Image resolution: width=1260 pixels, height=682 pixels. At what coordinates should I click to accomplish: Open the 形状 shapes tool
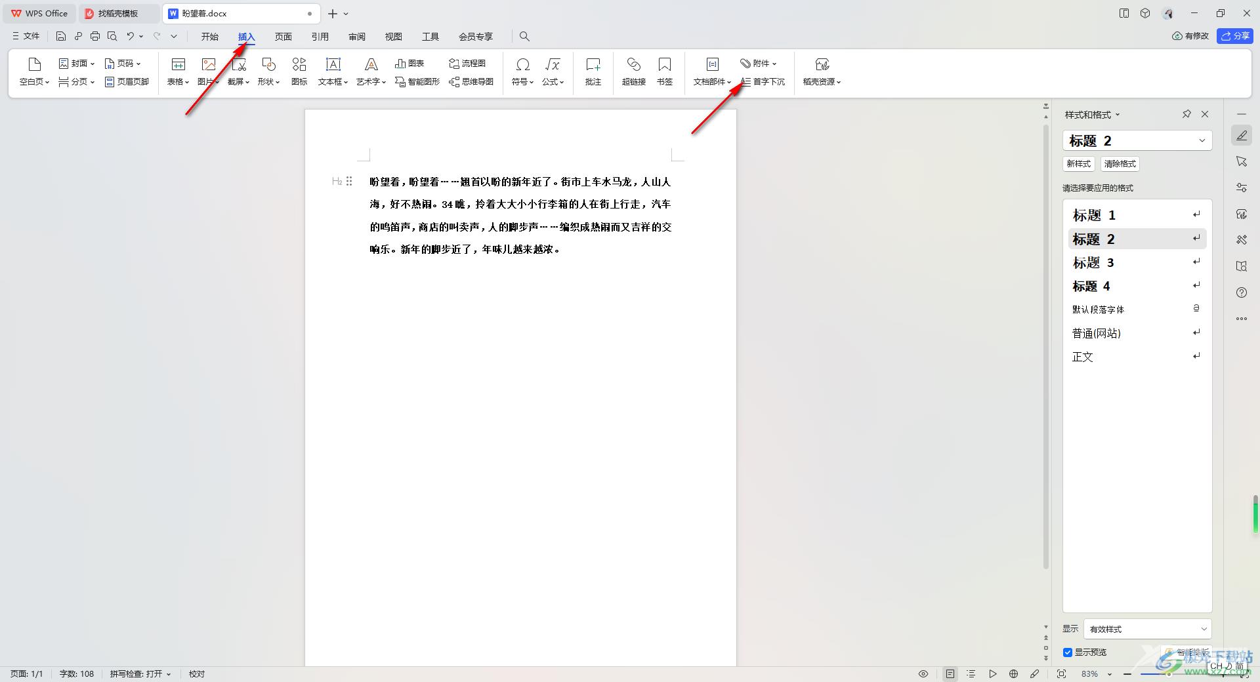click(268, 72)
